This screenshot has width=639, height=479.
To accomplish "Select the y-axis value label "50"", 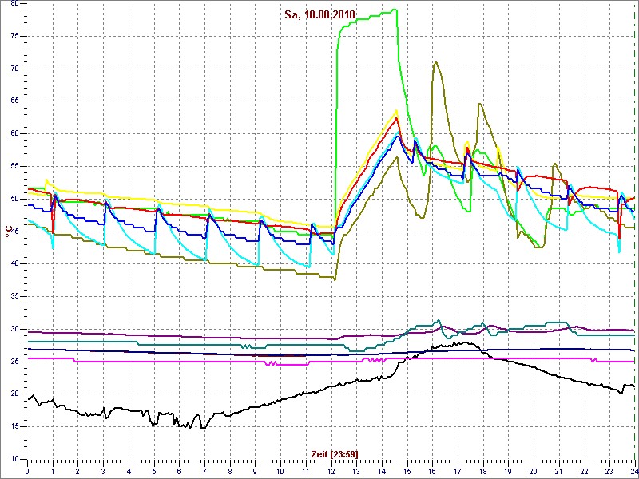I will pos(14,199).
